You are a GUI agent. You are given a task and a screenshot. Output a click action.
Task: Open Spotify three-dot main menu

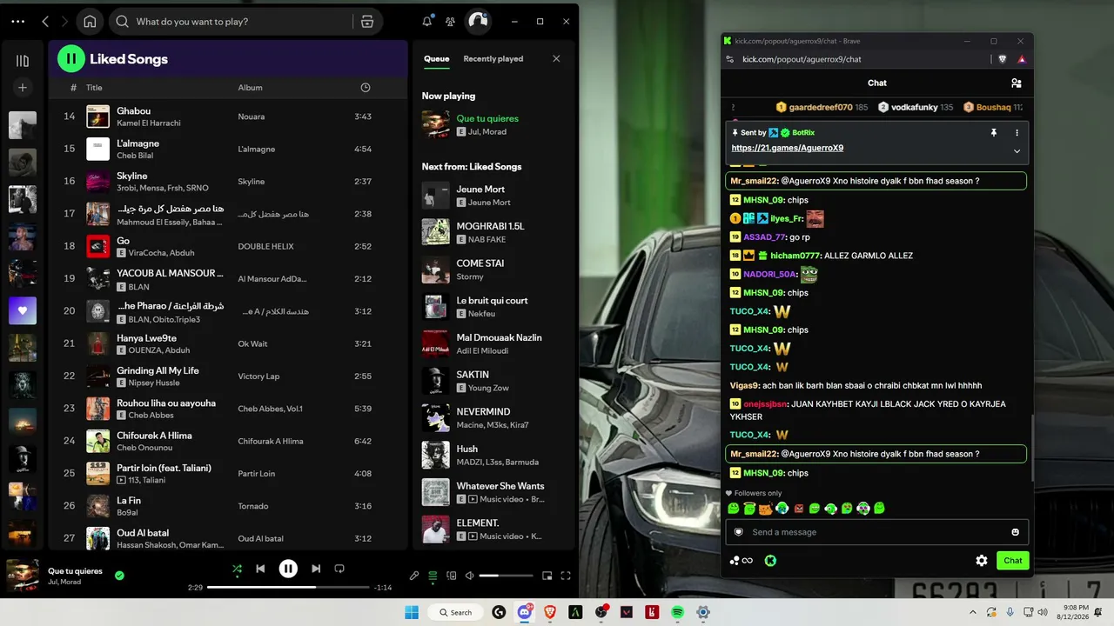click(17, 21)
